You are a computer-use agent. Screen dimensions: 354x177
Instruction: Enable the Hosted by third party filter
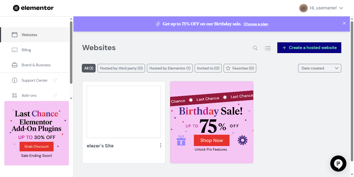click(121, 68)
